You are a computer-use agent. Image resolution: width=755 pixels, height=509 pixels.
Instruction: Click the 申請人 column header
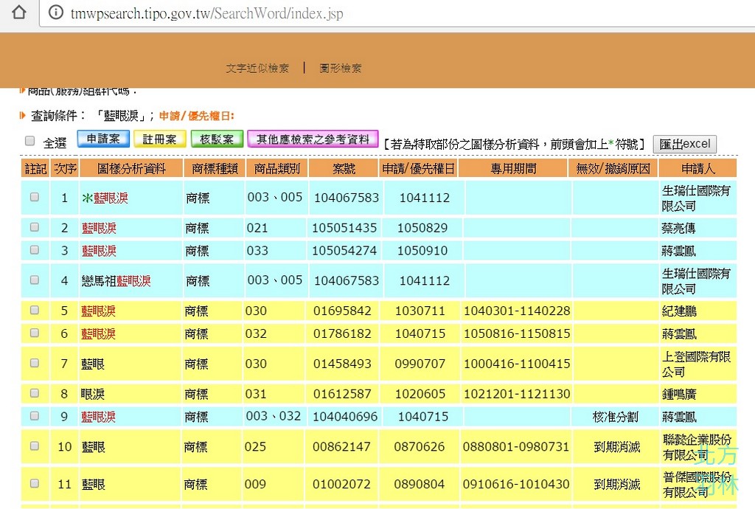pyautogui.click(x=698, y=168)
